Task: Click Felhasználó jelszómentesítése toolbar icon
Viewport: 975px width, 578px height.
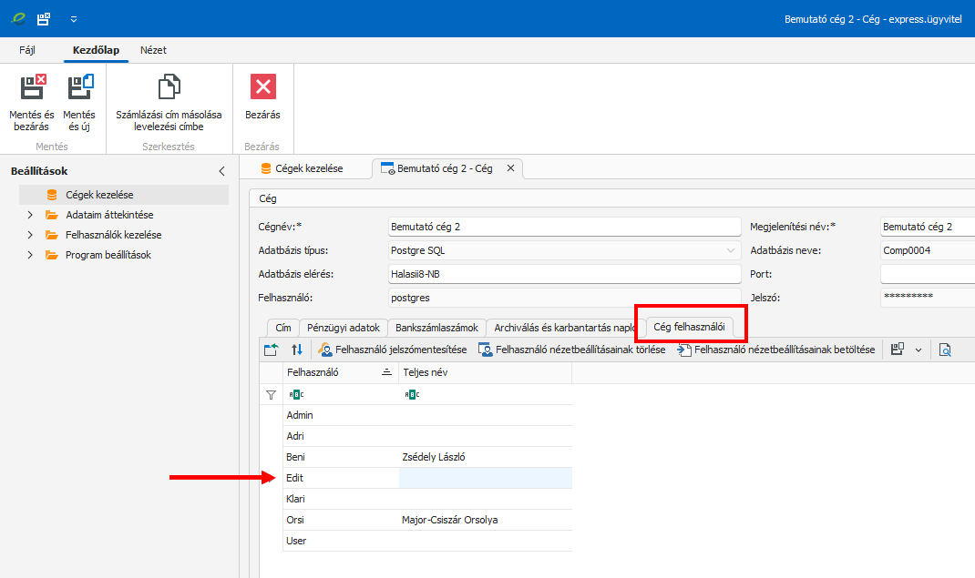Action: [325, 350]
